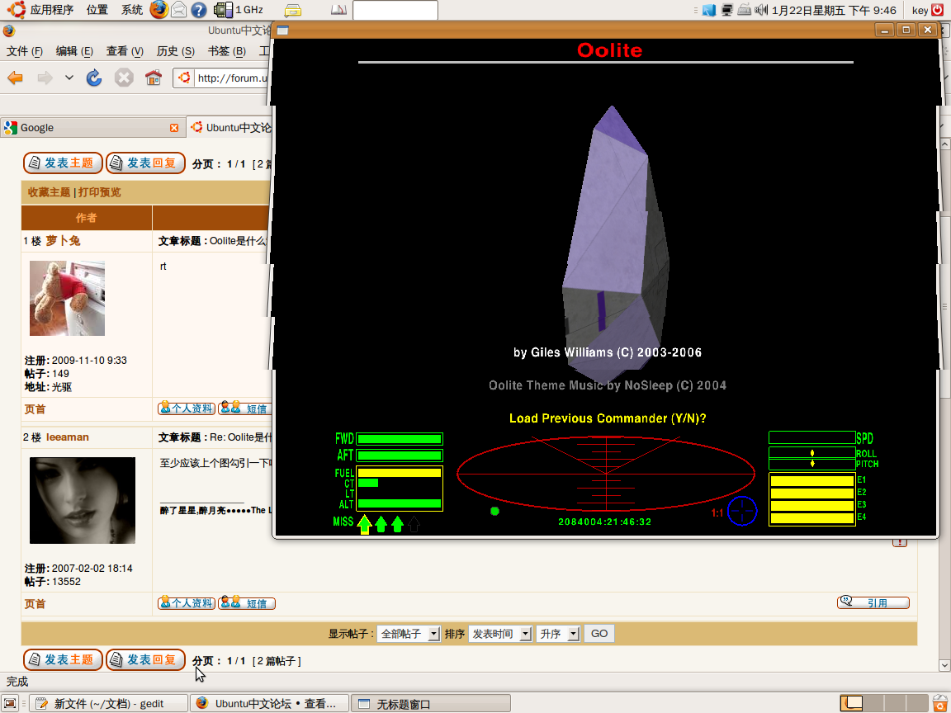Click the top 发表主题 (new topic) button

63,163
